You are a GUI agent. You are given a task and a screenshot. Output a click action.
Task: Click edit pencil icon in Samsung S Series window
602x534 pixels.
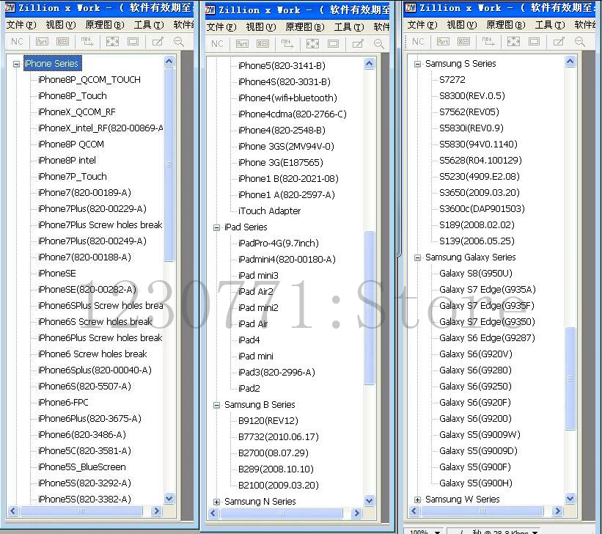tap(559, 42)
